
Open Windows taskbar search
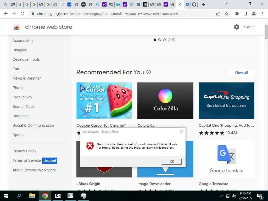pyautogui.click(x=19, y=196)
